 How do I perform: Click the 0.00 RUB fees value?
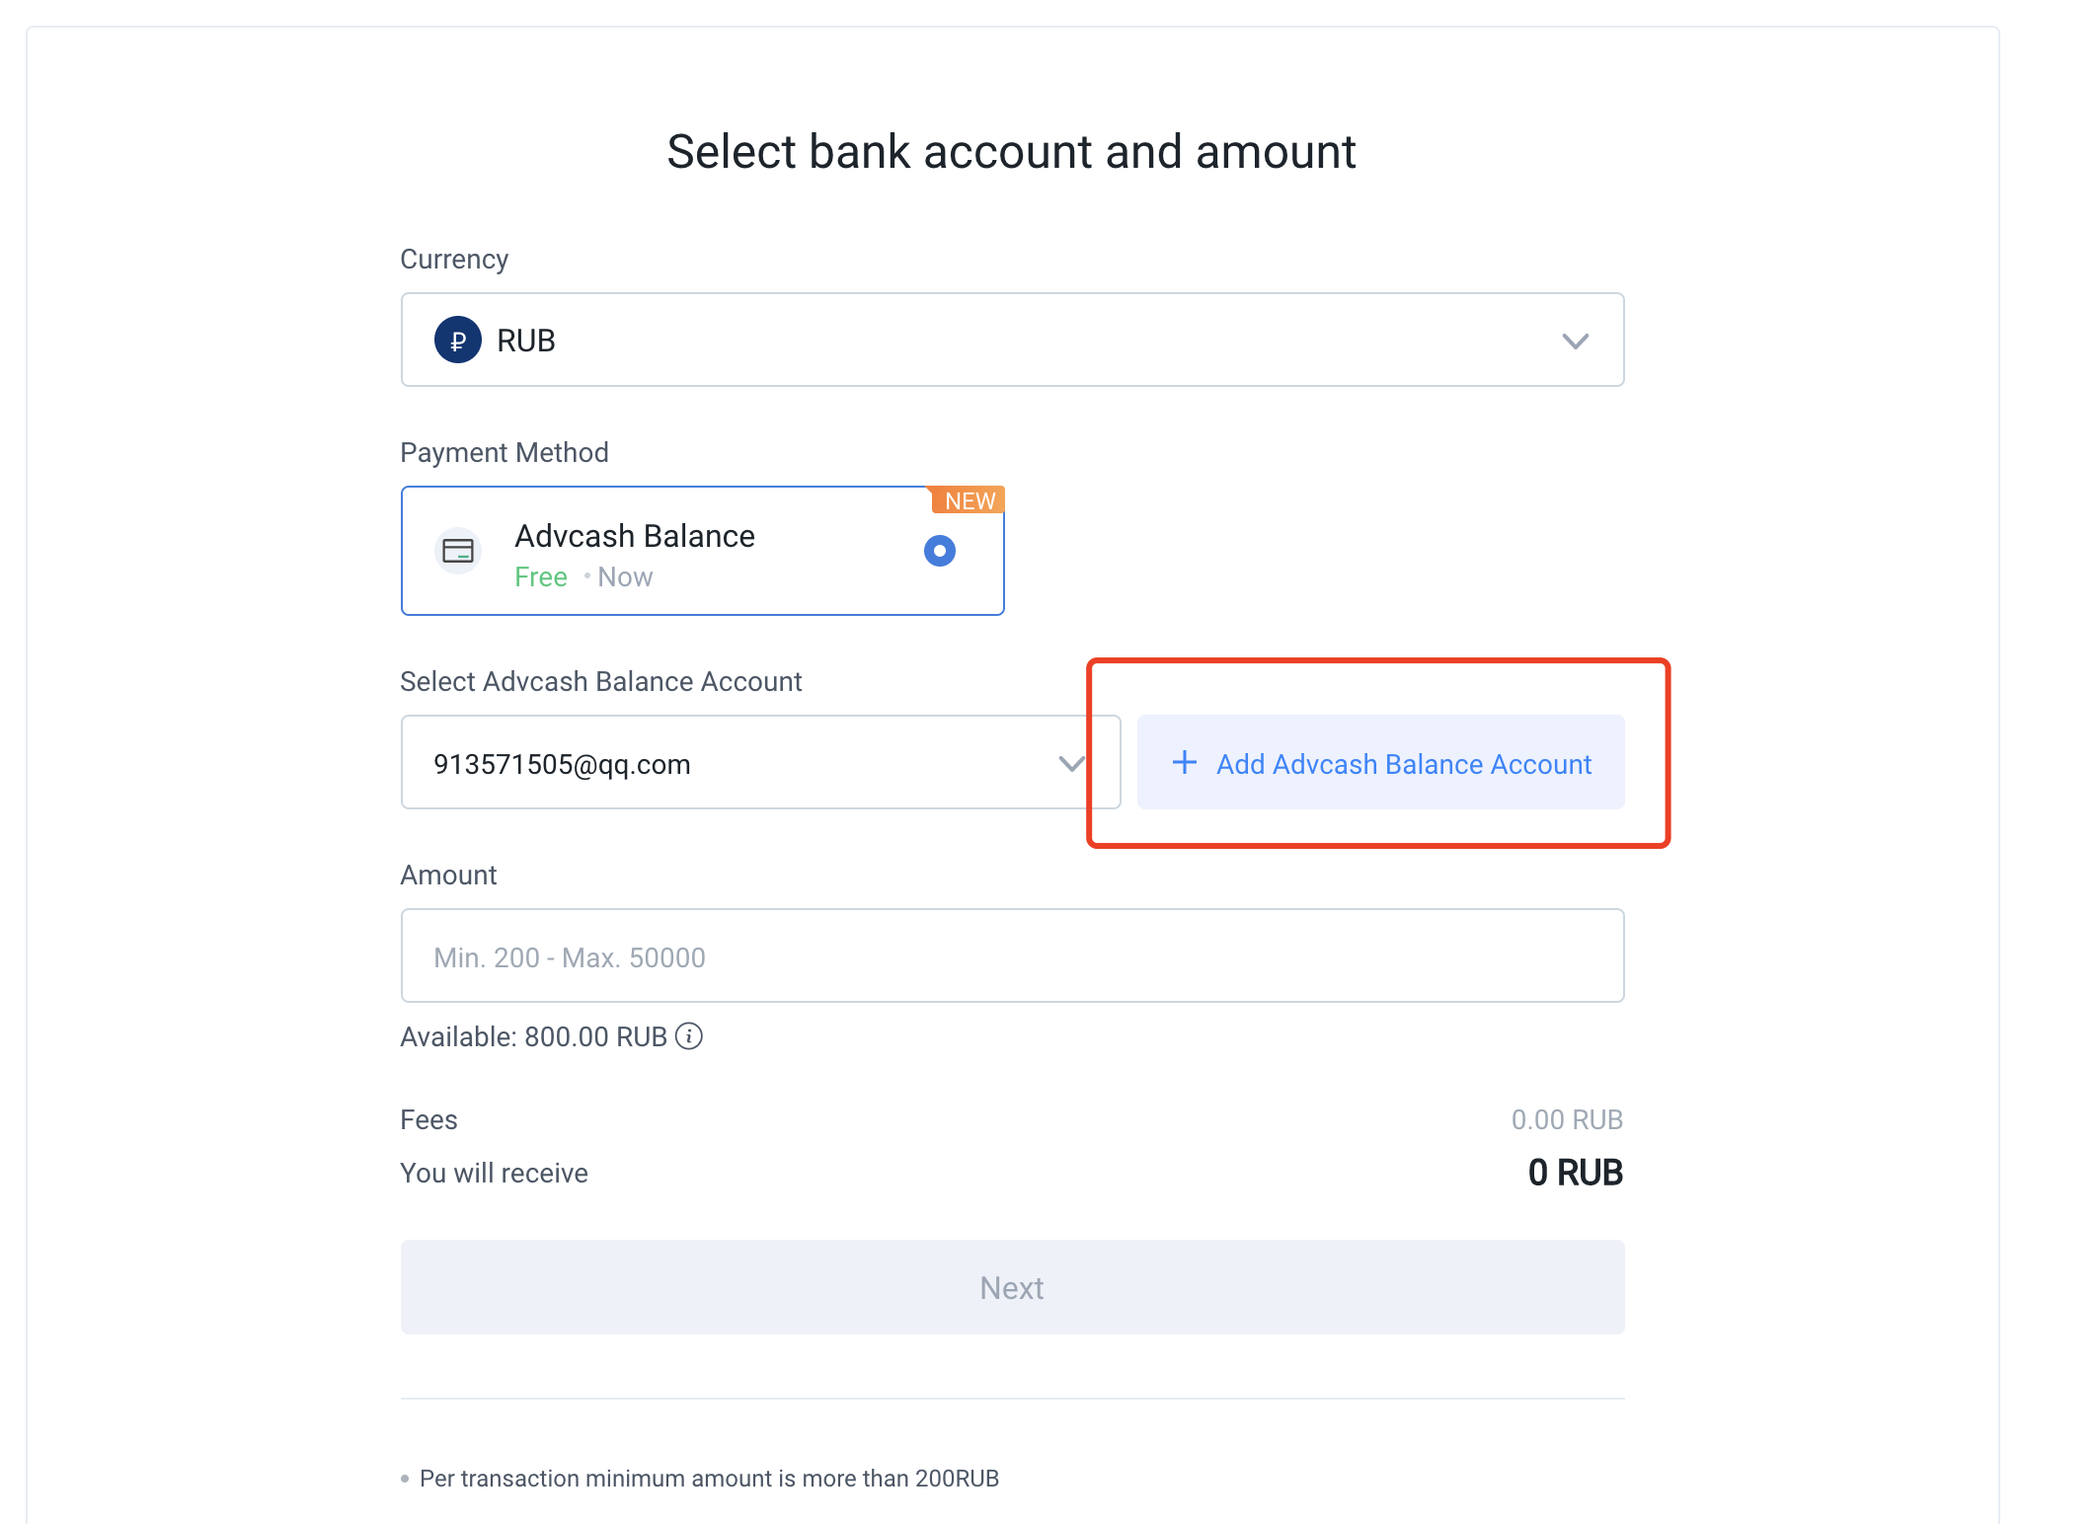point(1567,1119)
